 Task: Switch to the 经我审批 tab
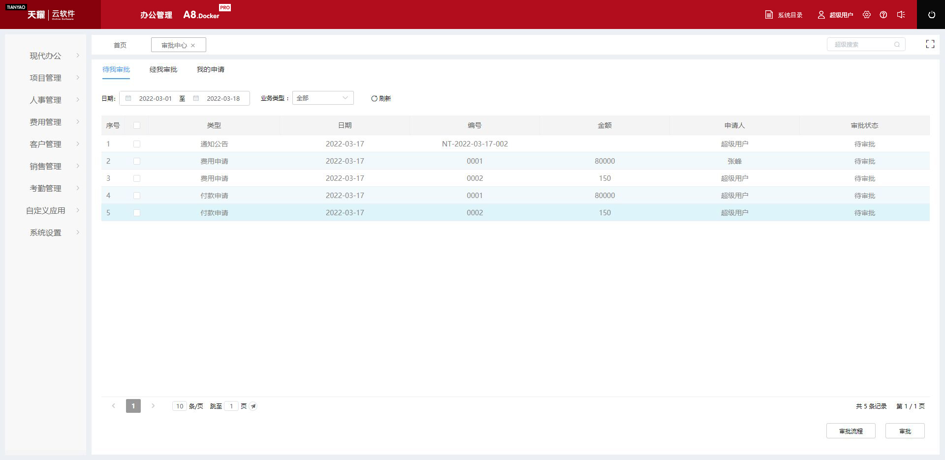coord(163,69)
